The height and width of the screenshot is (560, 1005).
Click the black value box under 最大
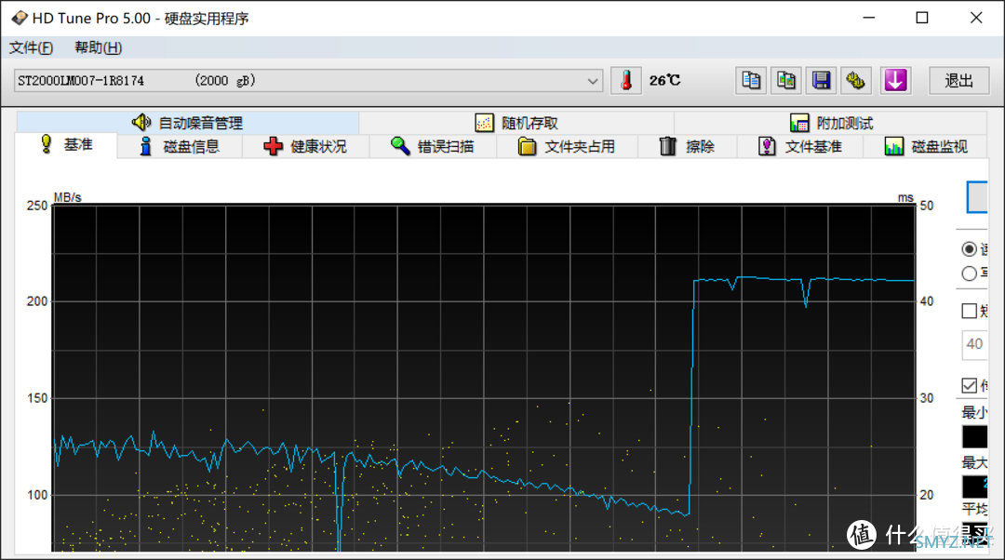(974, 487)
